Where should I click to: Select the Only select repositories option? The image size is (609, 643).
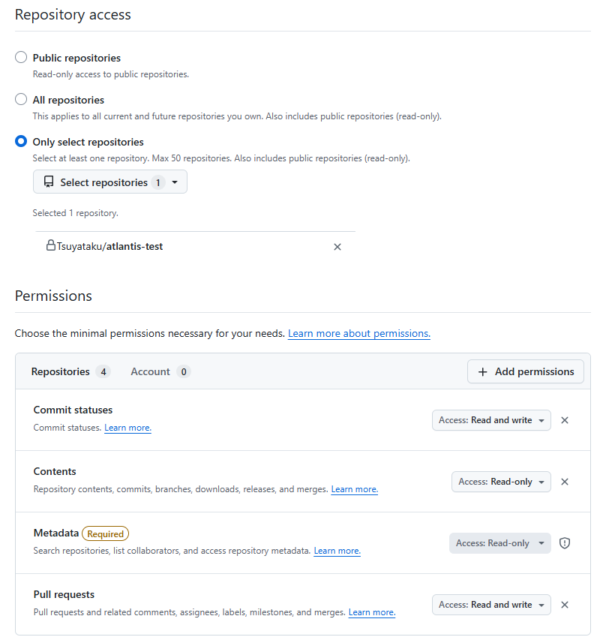21,142
